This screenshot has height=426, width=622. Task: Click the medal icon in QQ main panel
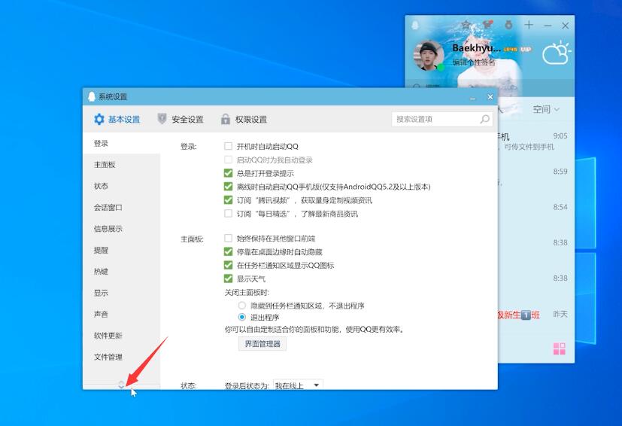coord(508,25)
